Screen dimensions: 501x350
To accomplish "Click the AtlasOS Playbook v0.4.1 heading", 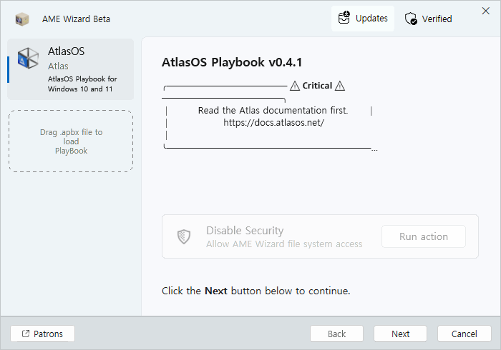I will 232,62.
